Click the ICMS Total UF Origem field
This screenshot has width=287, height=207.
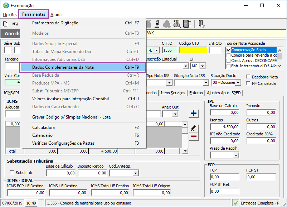point(152,193)
